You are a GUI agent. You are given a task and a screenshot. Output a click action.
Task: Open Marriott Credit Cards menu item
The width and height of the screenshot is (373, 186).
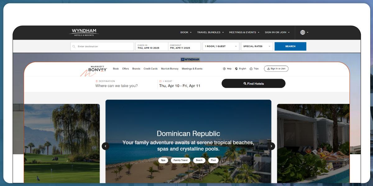tap(150, 69)
